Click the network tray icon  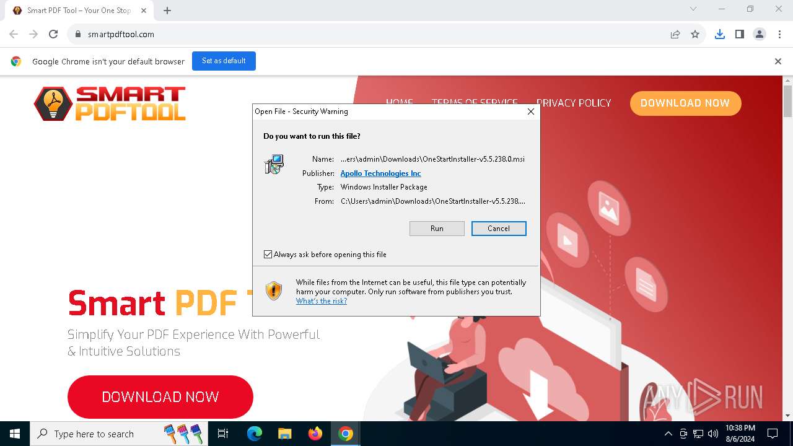tap(698, 434)
